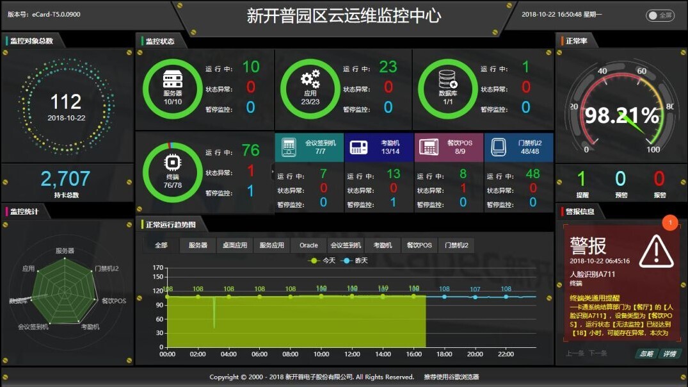Click the 考勤机 attendance machine icon
Image resolution: width=688 pixels, height=387 pixels.
coord(359,147)
